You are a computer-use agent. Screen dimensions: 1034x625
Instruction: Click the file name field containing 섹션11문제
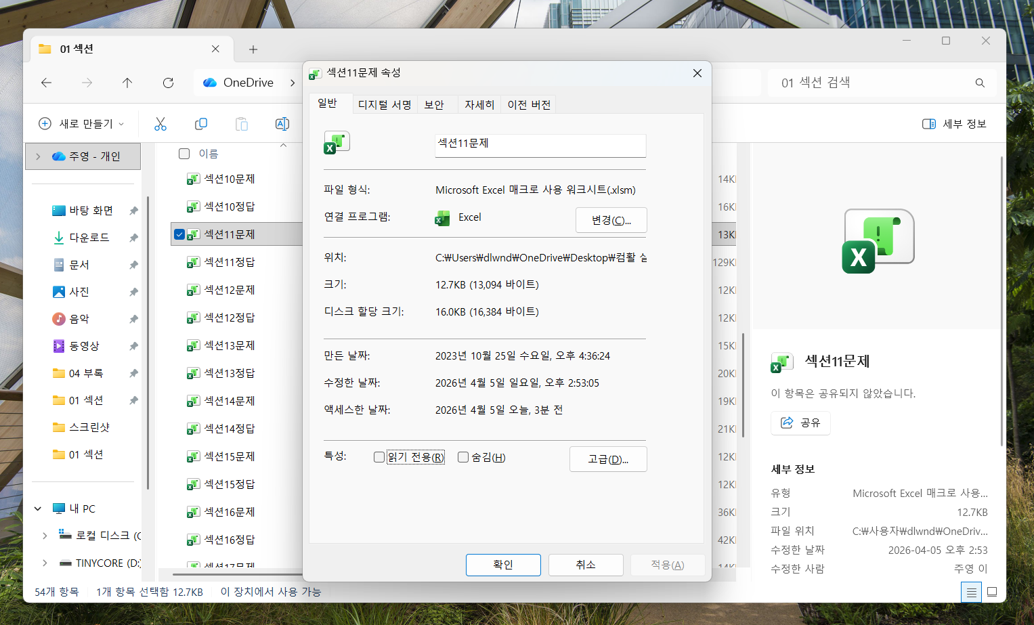click(x=540, y=144)
